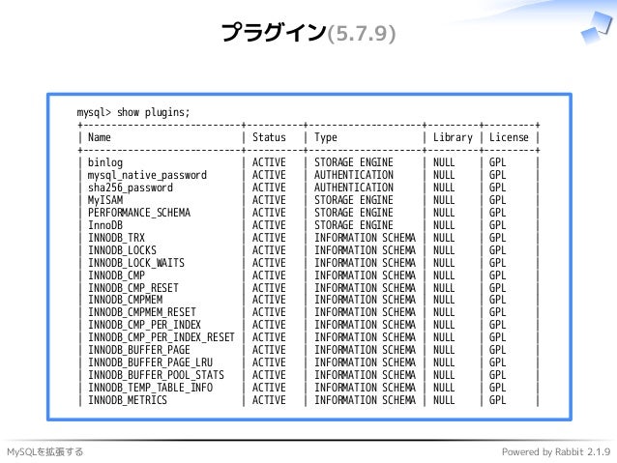Select the PERFORMANCE_SCHEMA plugin name
The image size is (617, 463).
coord(139,213)
